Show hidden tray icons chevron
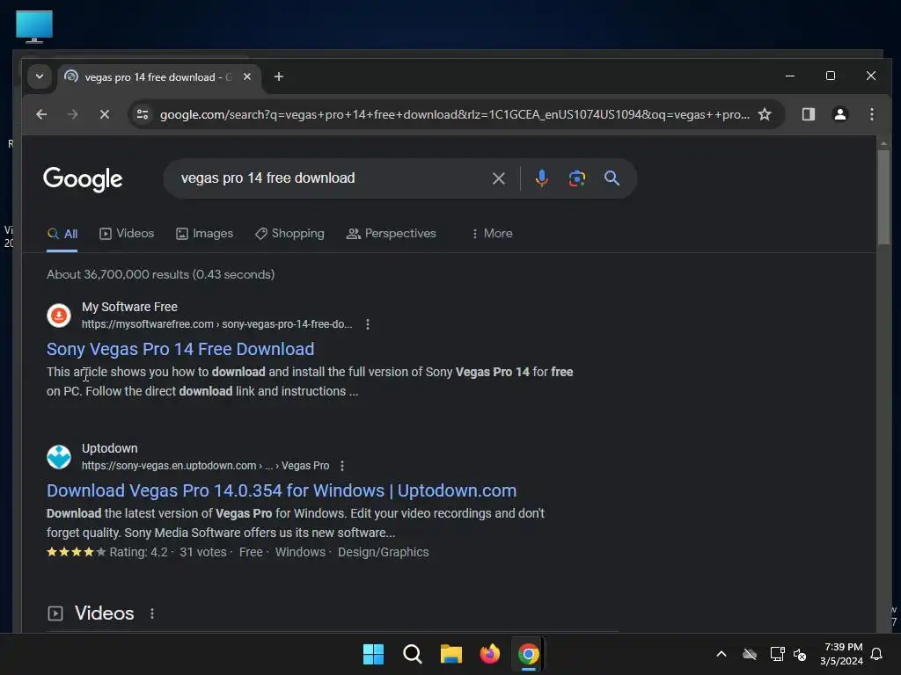The image size is (901, 675). [722, 654]
